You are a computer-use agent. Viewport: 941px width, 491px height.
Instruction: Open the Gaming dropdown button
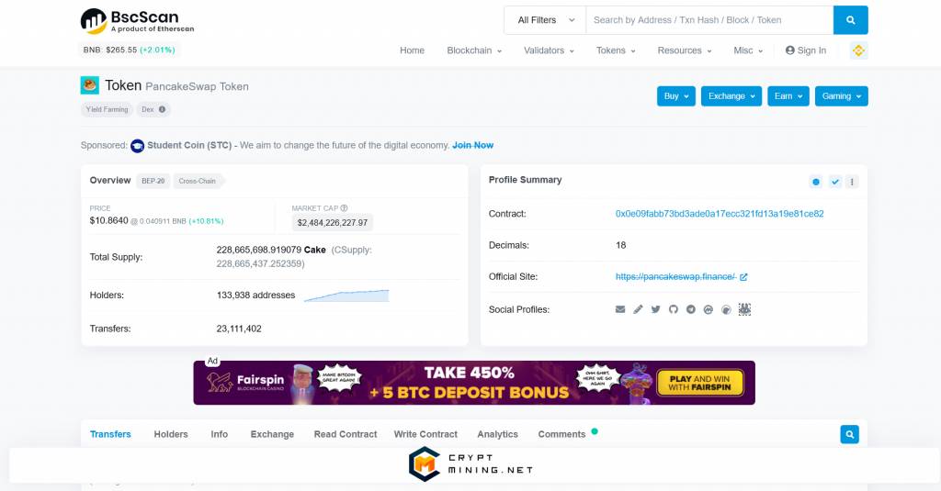click(842, 96)
